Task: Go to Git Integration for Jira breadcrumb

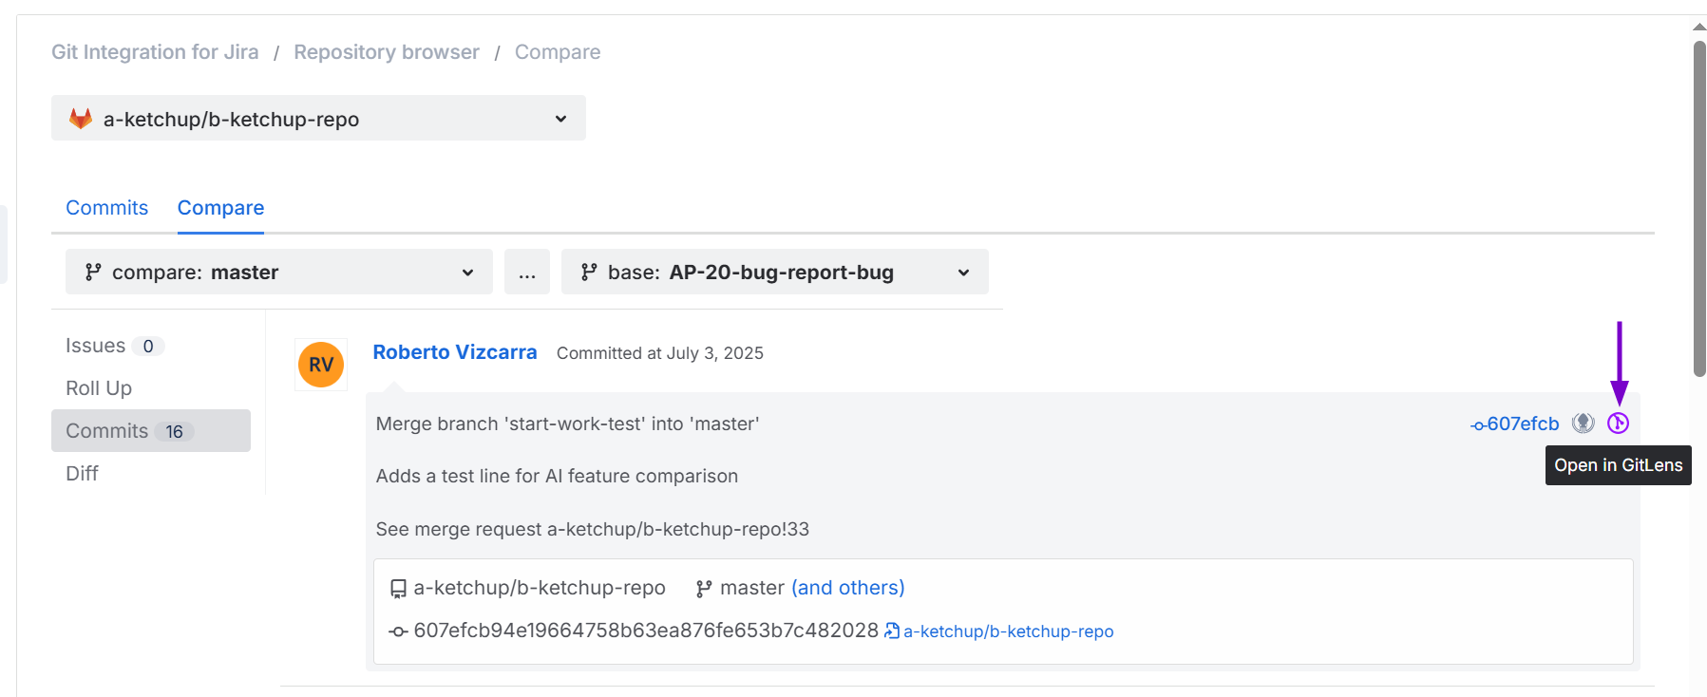Action: (x=155, y=52)
